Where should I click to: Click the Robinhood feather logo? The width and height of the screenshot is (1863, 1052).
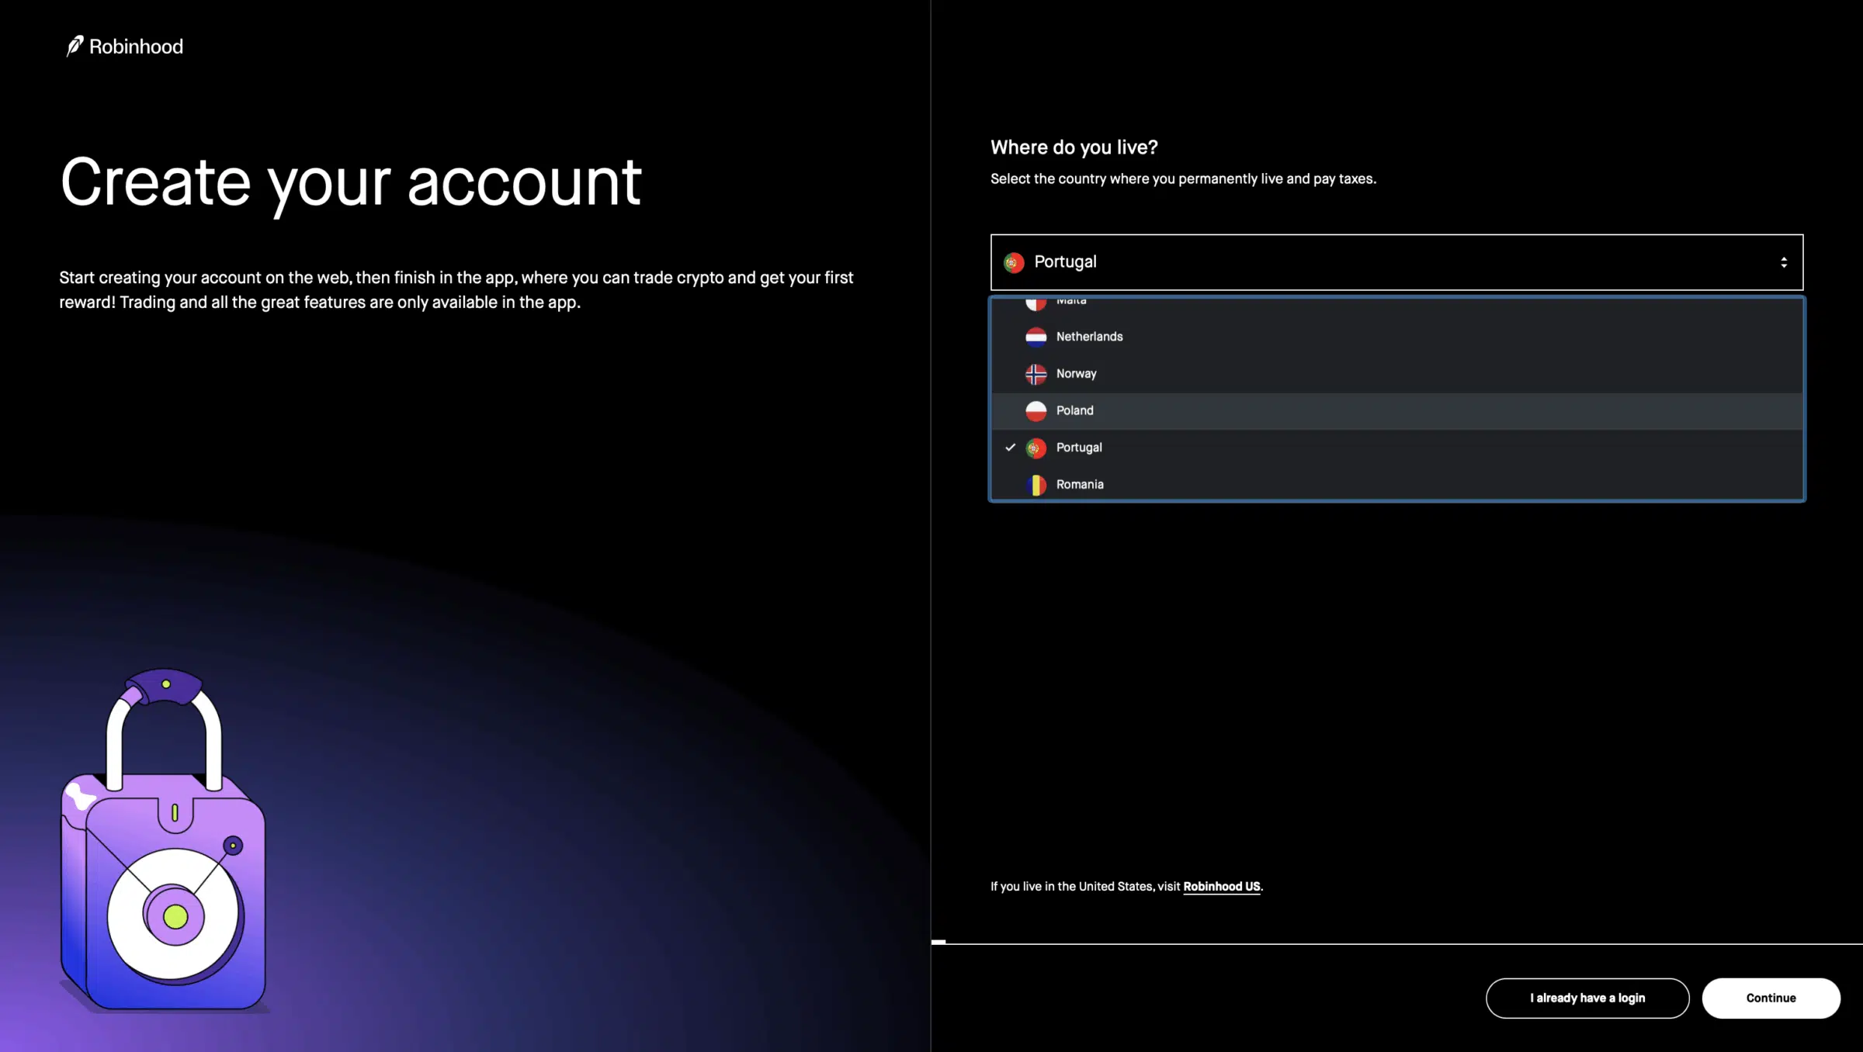pyautogui.click(x=75, y=47)
